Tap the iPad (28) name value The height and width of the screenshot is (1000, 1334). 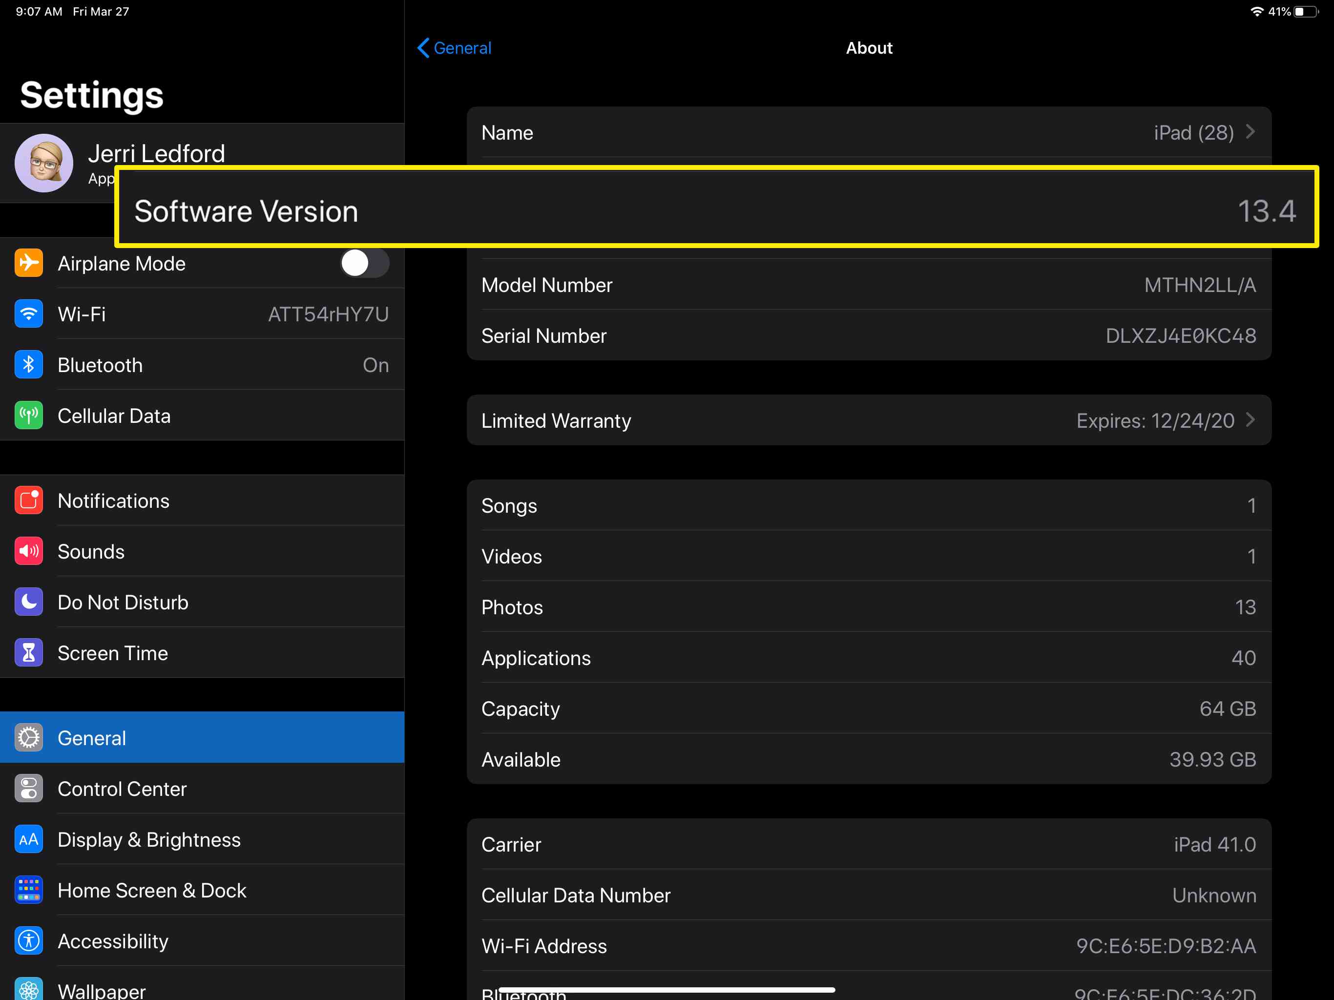pos(1193,132)
